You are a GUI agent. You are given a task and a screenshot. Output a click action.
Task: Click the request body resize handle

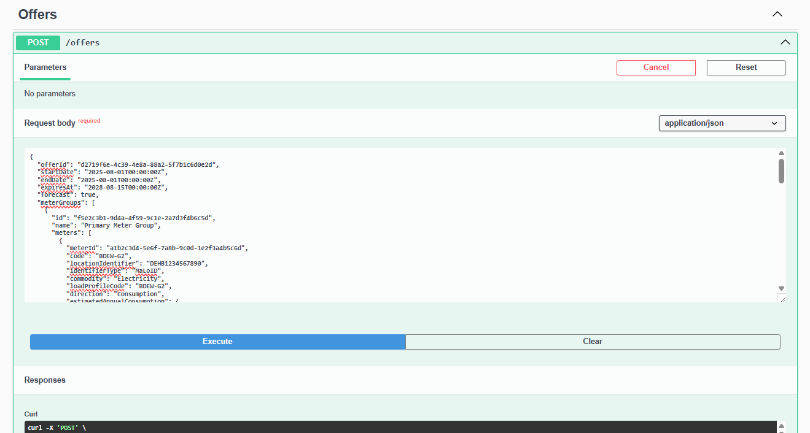(781, 298)
